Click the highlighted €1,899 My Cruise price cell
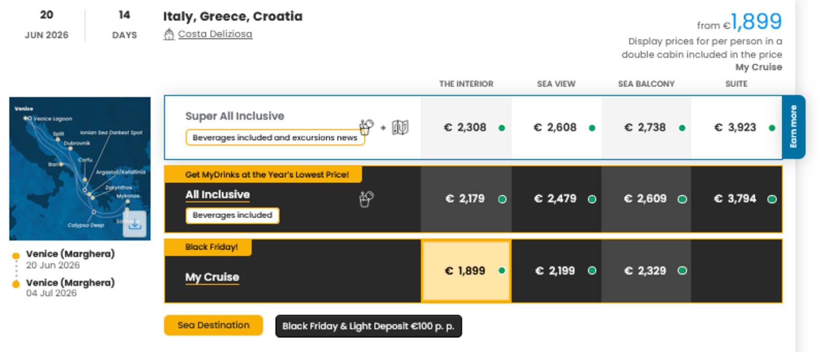The image size is (818, 352). click(466, 271)
